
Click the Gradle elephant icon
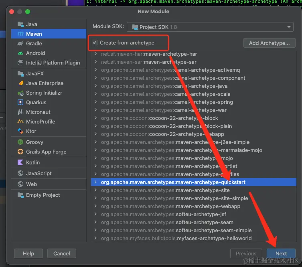click(x=20, y=44)
